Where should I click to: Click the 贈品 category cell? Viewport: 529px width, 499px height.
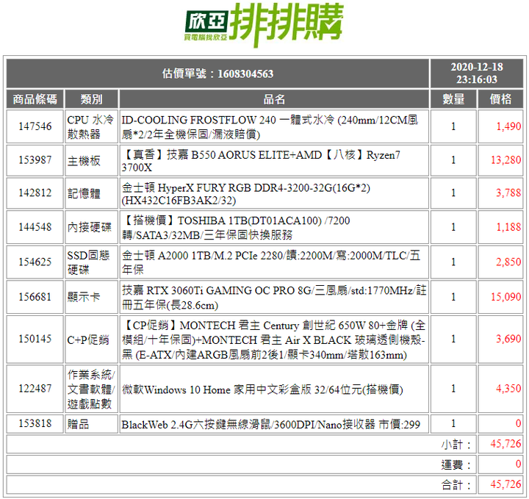pyautogui.click(x=91, y=424)
